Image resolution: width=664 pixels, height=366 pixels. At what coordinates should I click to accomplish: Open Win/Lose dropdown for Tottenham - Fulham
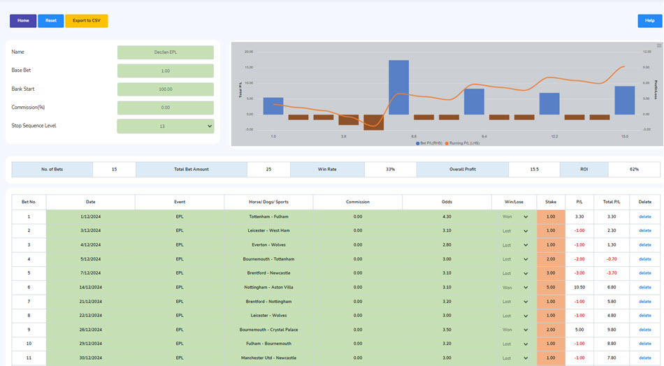[x=514, y=217]
